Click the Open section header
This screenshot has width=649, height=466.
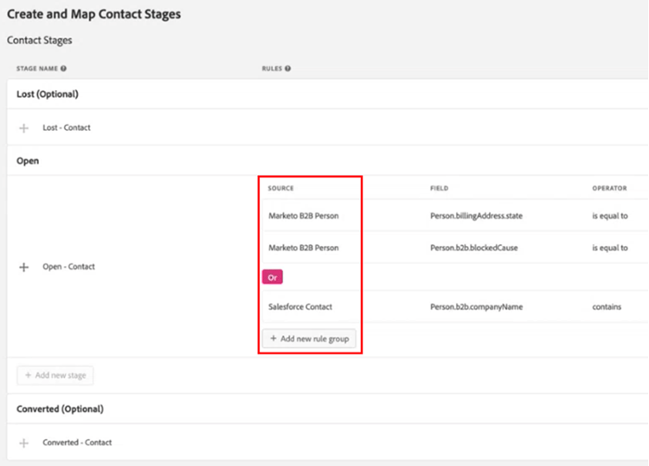28,161
